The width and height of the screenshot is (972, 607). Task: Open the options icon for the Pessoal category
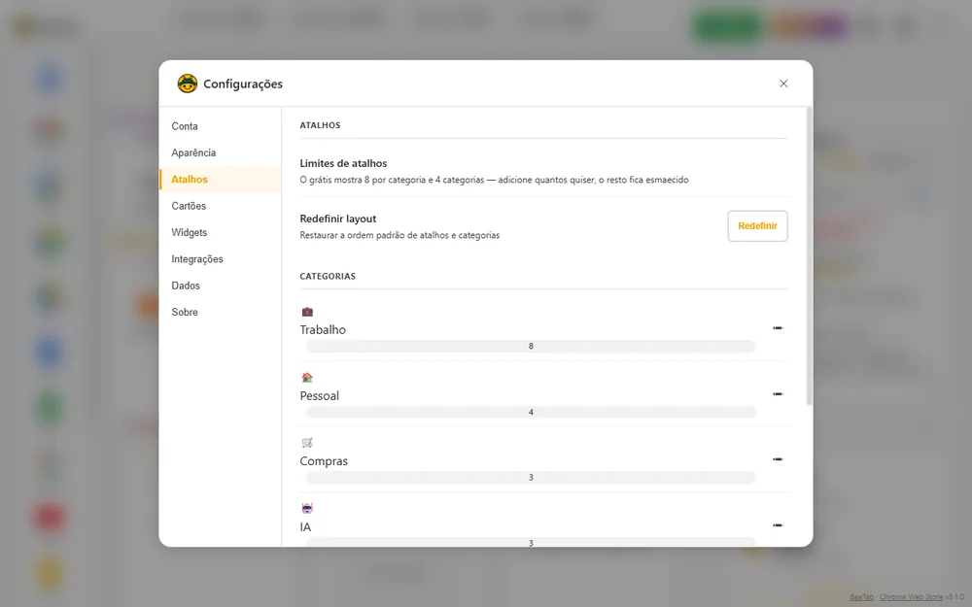pos(778,394)
